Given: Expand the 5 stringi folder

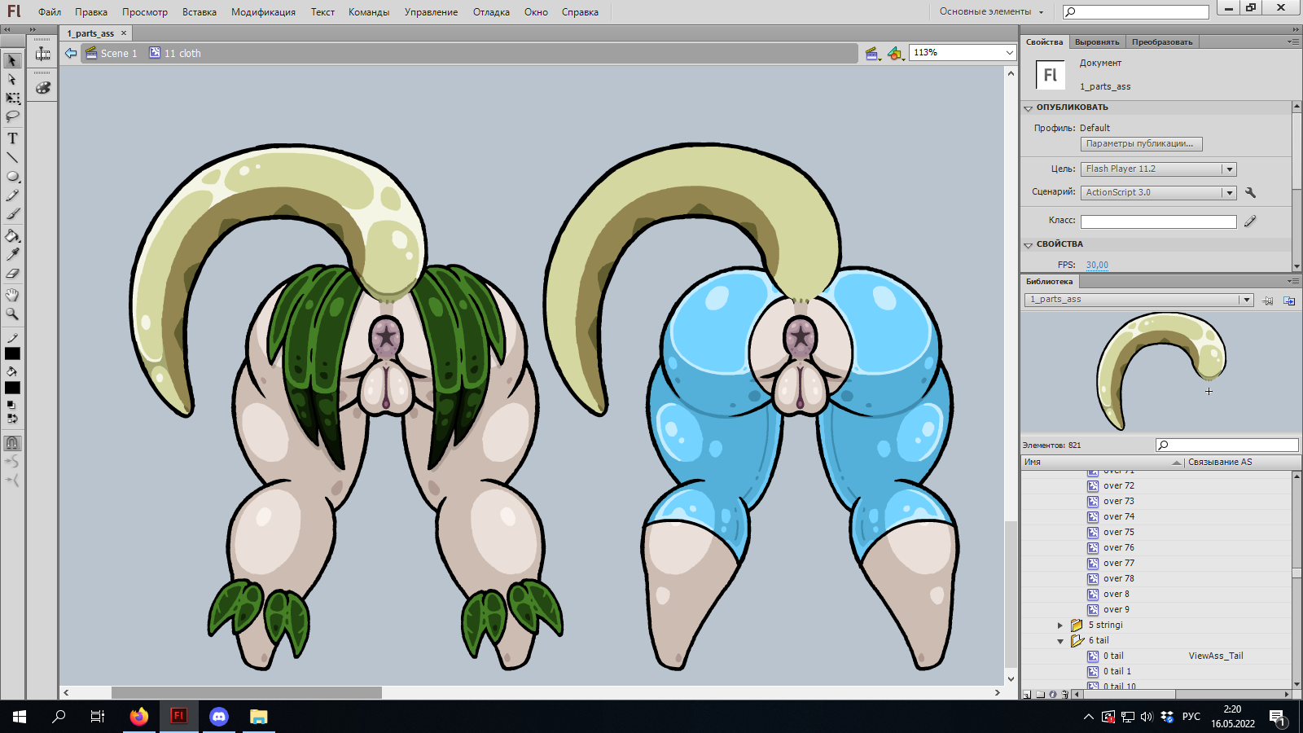Looking at the screenshot, I should click(1060, 625).
